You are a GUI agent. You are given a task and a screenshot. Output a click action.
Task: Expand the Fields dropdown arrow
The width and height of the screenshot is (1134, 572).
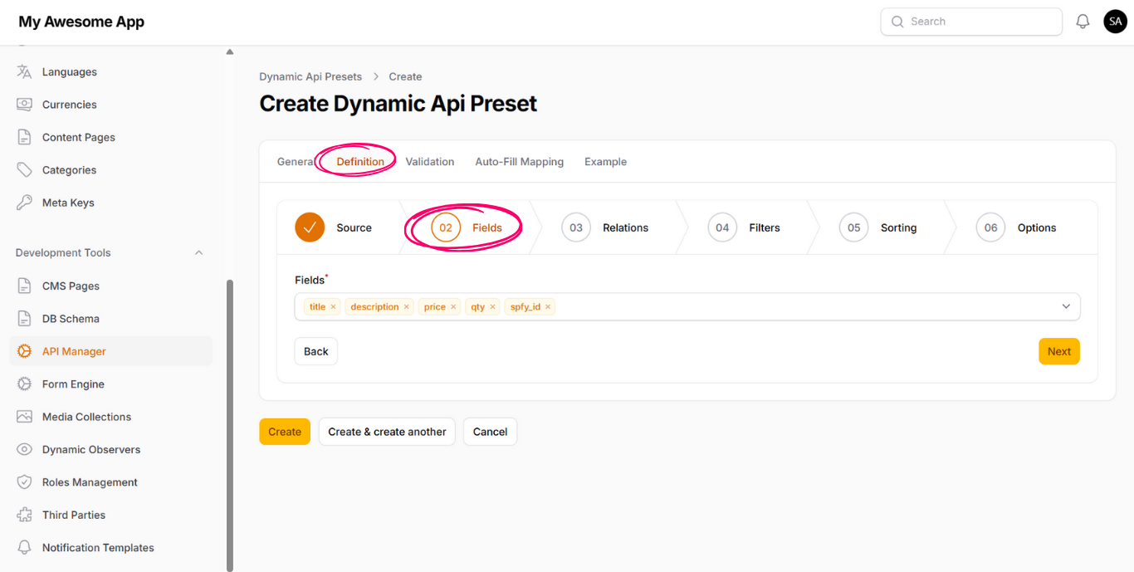(x=1066, y=306)
